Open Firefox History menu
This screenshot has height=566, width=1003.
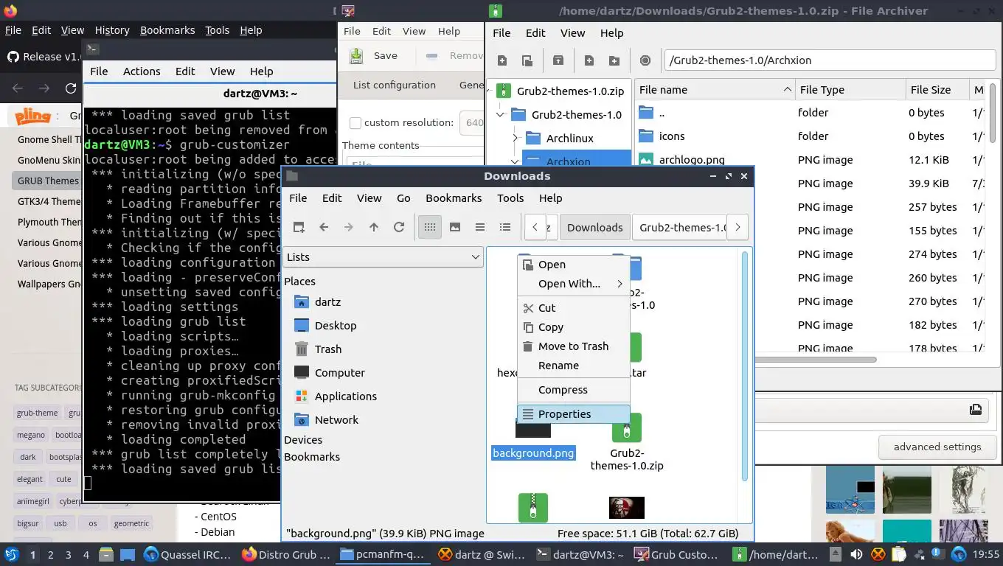tap(112, 30)
